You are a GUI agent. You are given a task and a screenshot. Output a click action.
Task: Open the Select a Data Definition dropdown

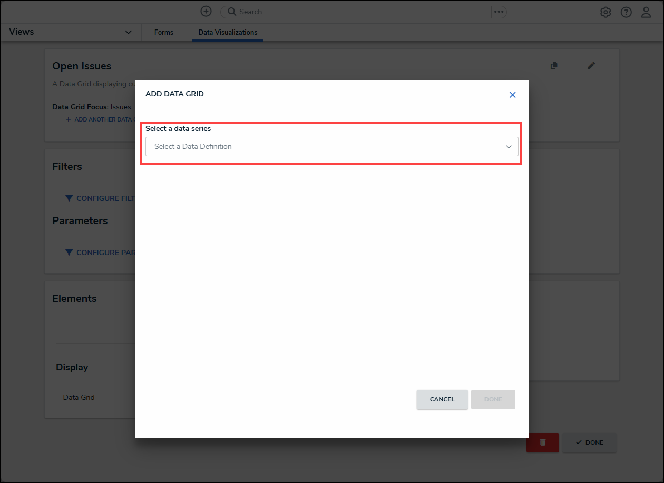332,147
